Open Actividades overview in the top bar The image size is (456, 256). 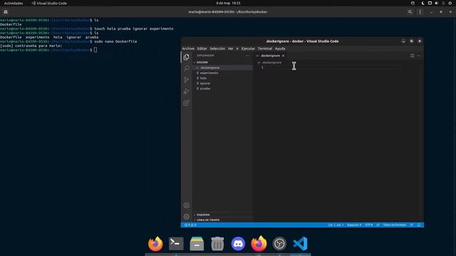(14, 3)
